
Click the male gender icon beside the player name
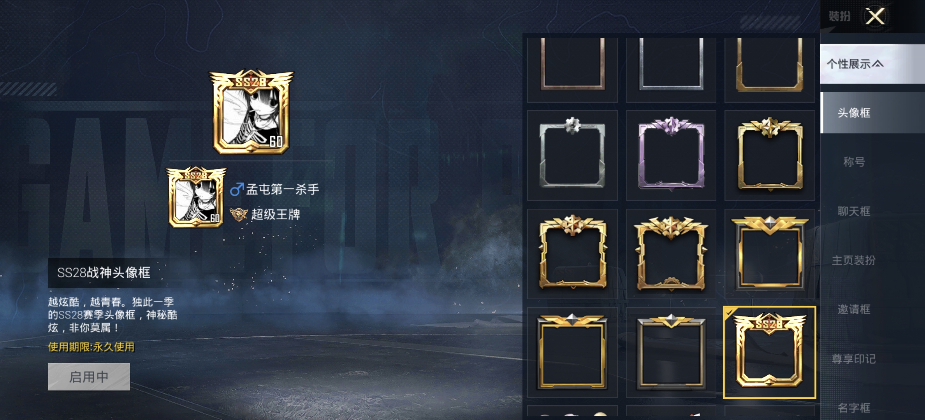pyautogui.click(x=237, y=189)
